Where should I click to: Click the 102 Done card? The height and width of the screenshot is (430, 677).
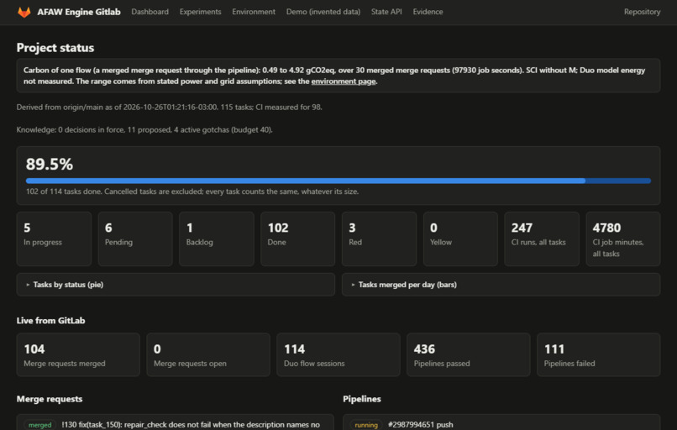tap(297, 239)
